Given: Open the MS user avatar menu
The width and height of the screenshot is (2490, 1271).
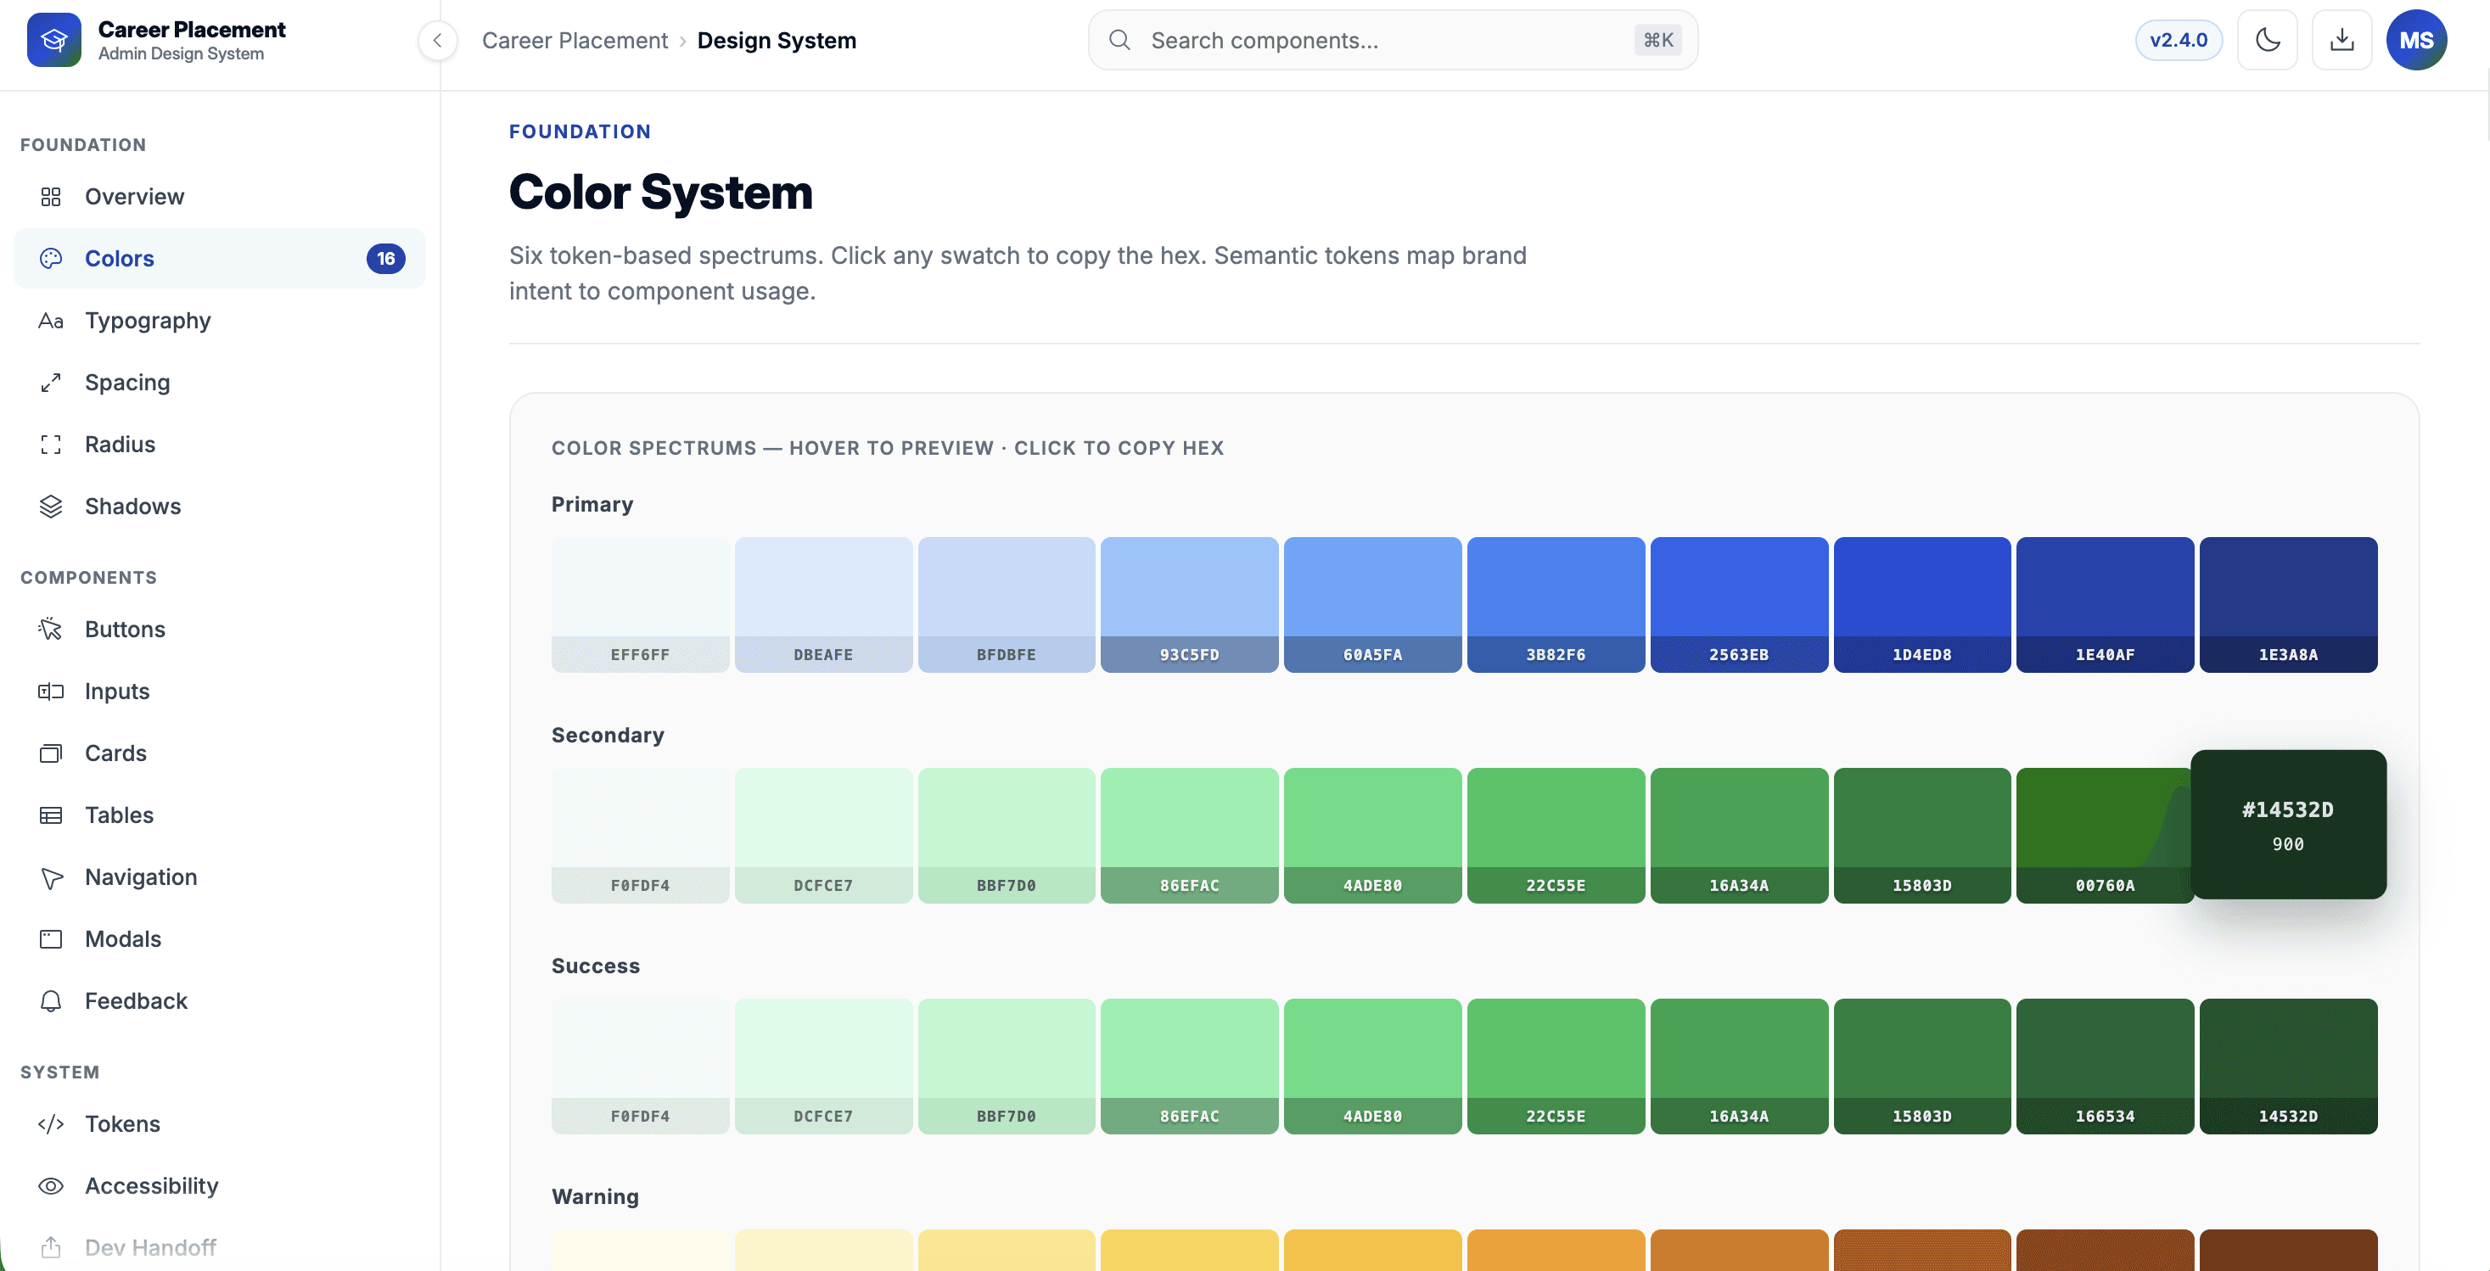Looking at the screenshot, I should tap(2415, 40).
